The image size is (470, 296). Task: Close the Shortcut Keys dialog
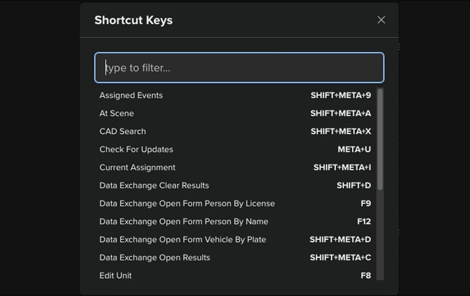(381, 20)
